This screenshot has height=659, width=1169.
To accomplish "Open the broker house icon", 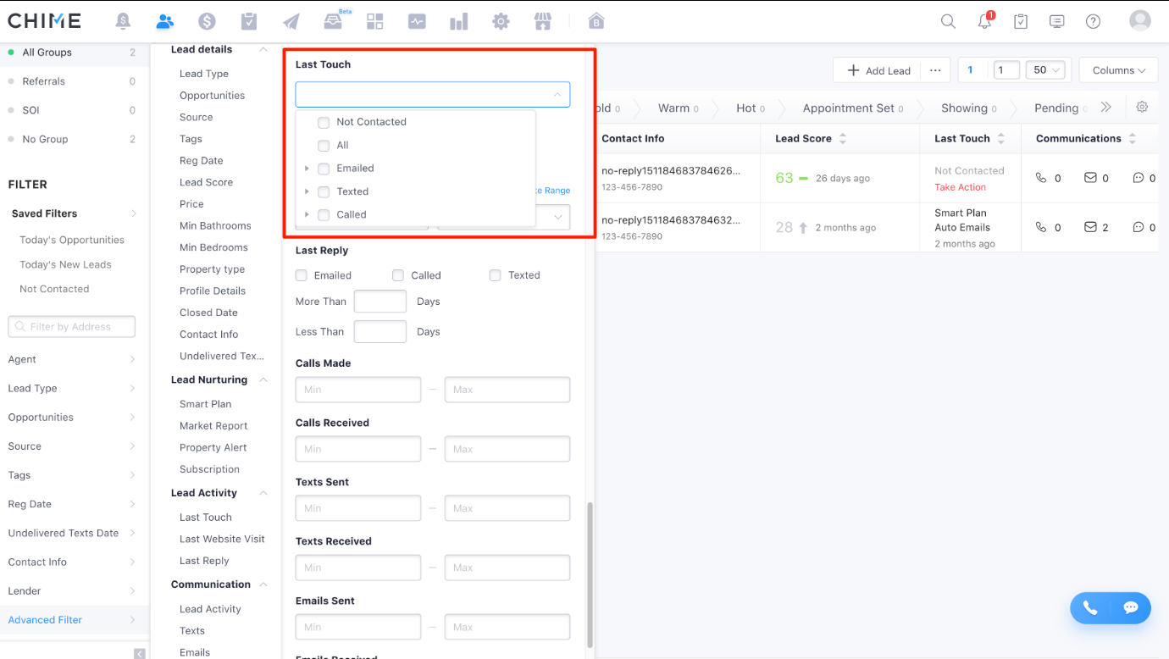I will coord(596,21).
